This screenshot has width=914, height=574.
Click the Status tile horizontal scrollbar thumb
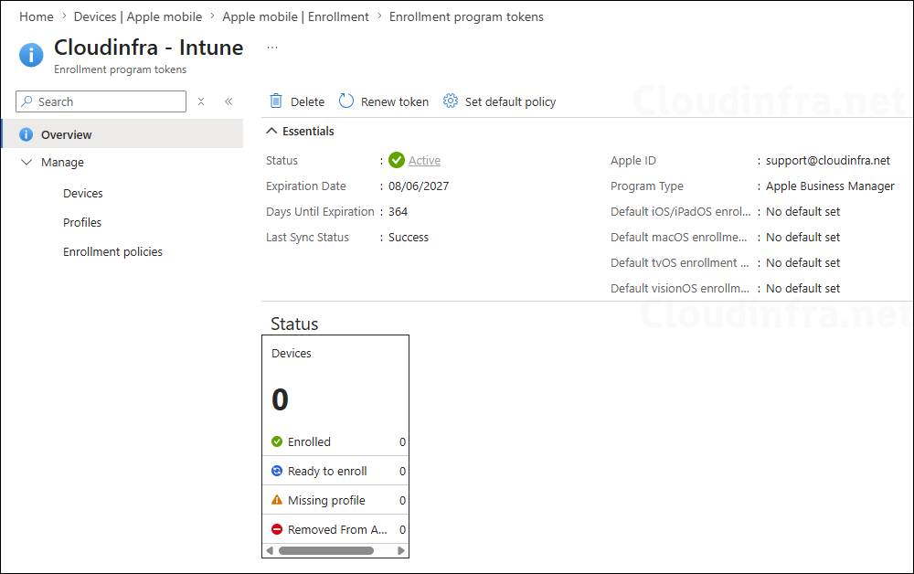pyautogui.click(x=326, y=550)
